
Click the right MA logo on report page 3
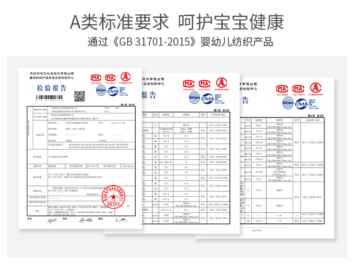pyautogui.click(x=298, y=89)
